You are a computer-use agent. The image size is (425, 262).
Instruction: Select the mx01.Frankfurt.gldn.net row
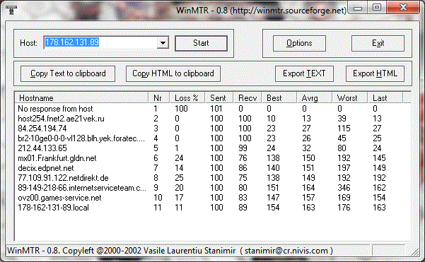(213, 158)
